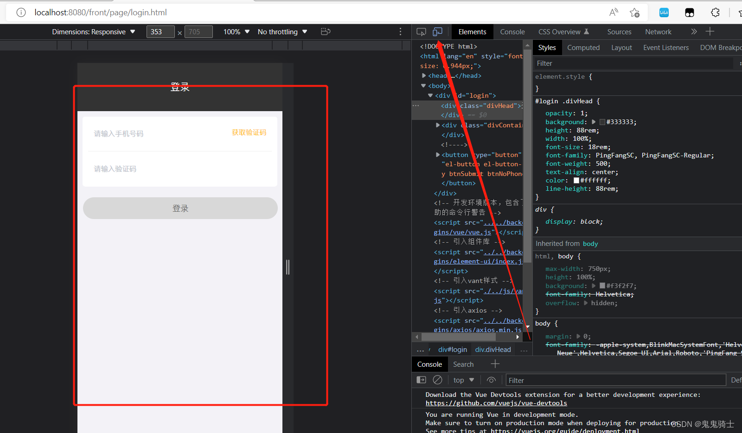Click the inherited from body link
Viewport: 742px width, 433px height.
590,244
